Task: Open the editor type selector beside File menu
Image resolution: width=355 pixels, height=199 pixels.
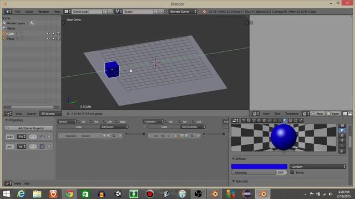Action: [8, 11]
